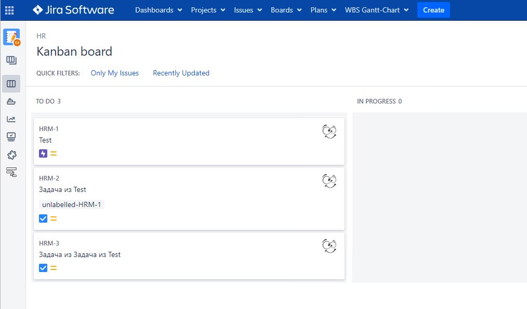
Task: Toggle the Only My Issues quick filter
Action: (115, 73)
